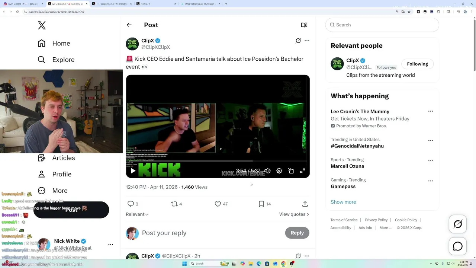Click the Following button for ClipX
Viewport: 476px width, 268px height.
(417, 64)
